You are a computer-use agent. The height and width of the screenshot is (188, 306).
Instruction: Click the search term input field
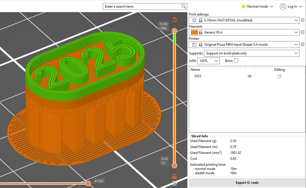tap(142, 6)
